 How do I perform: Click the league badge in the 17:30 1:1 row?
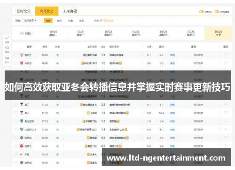(22, 113)
